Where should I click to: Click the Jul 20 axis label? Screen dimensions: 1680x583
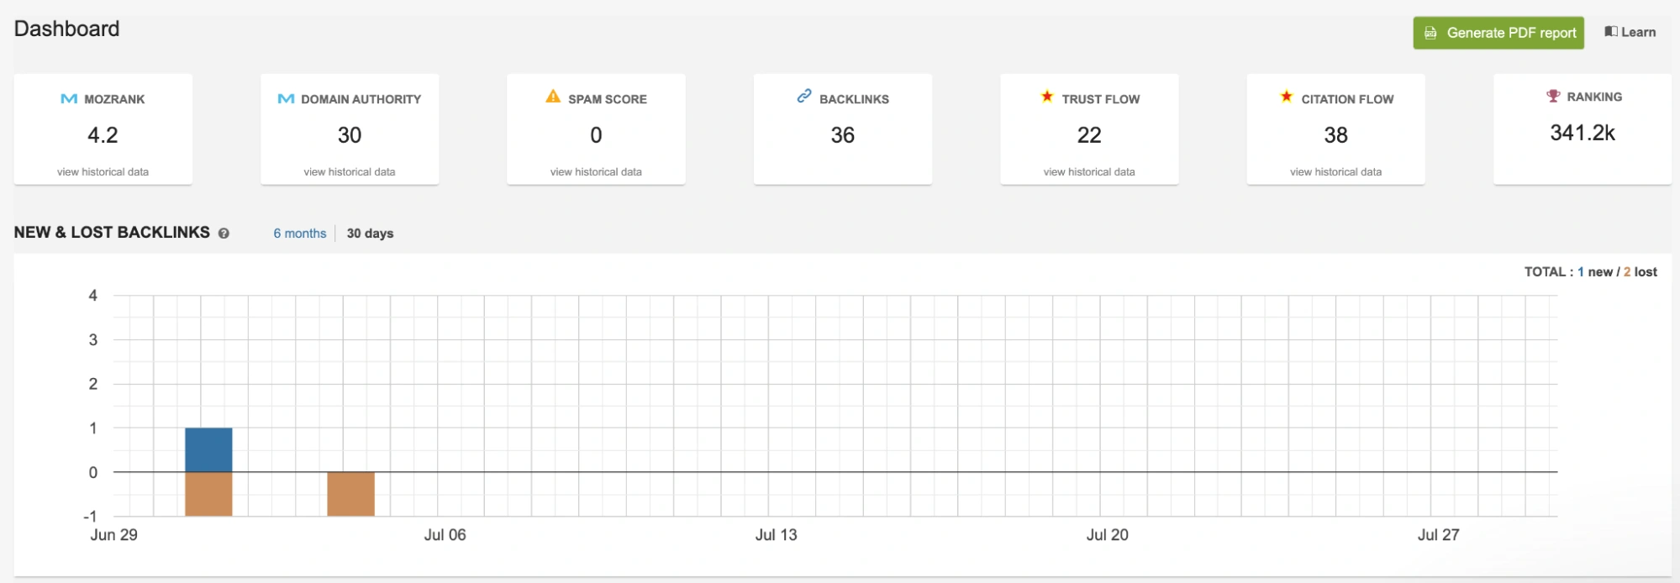(1108, 535)
